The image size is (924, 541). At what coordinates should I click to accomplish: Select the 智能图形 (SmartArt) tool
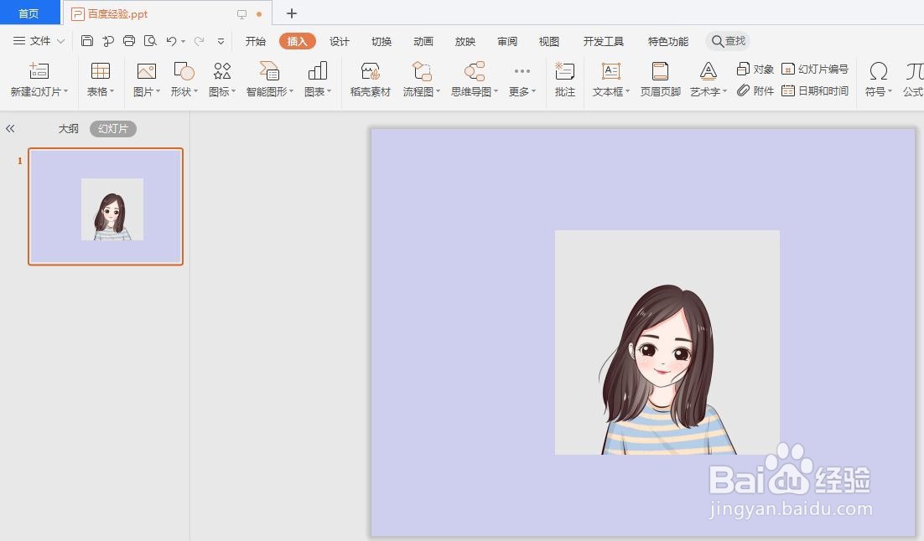[x=269, y=80]
